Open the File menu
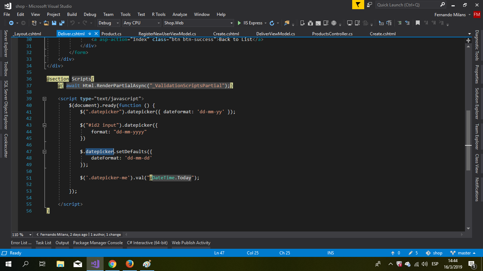Screen dimensions: 483x271 click(7, 14)
